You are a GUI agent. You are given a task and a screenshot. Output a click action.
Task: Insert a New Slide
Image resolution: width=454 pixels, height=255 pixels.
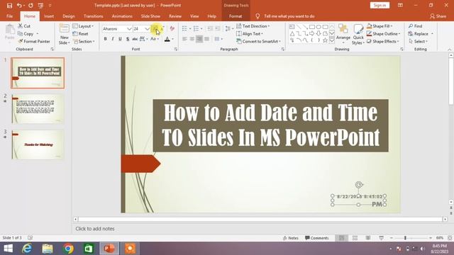(x=64, y=35)
